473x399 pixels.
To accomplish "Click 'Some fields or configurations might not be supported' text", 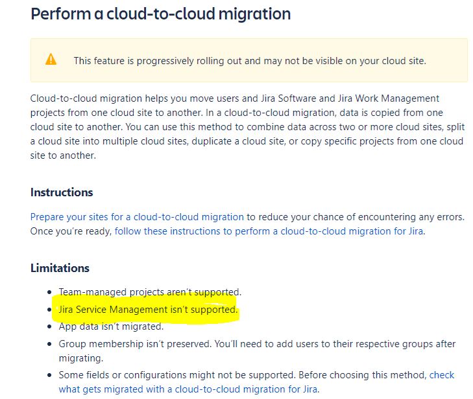I will pyautogui.click(x=176, y=375).
